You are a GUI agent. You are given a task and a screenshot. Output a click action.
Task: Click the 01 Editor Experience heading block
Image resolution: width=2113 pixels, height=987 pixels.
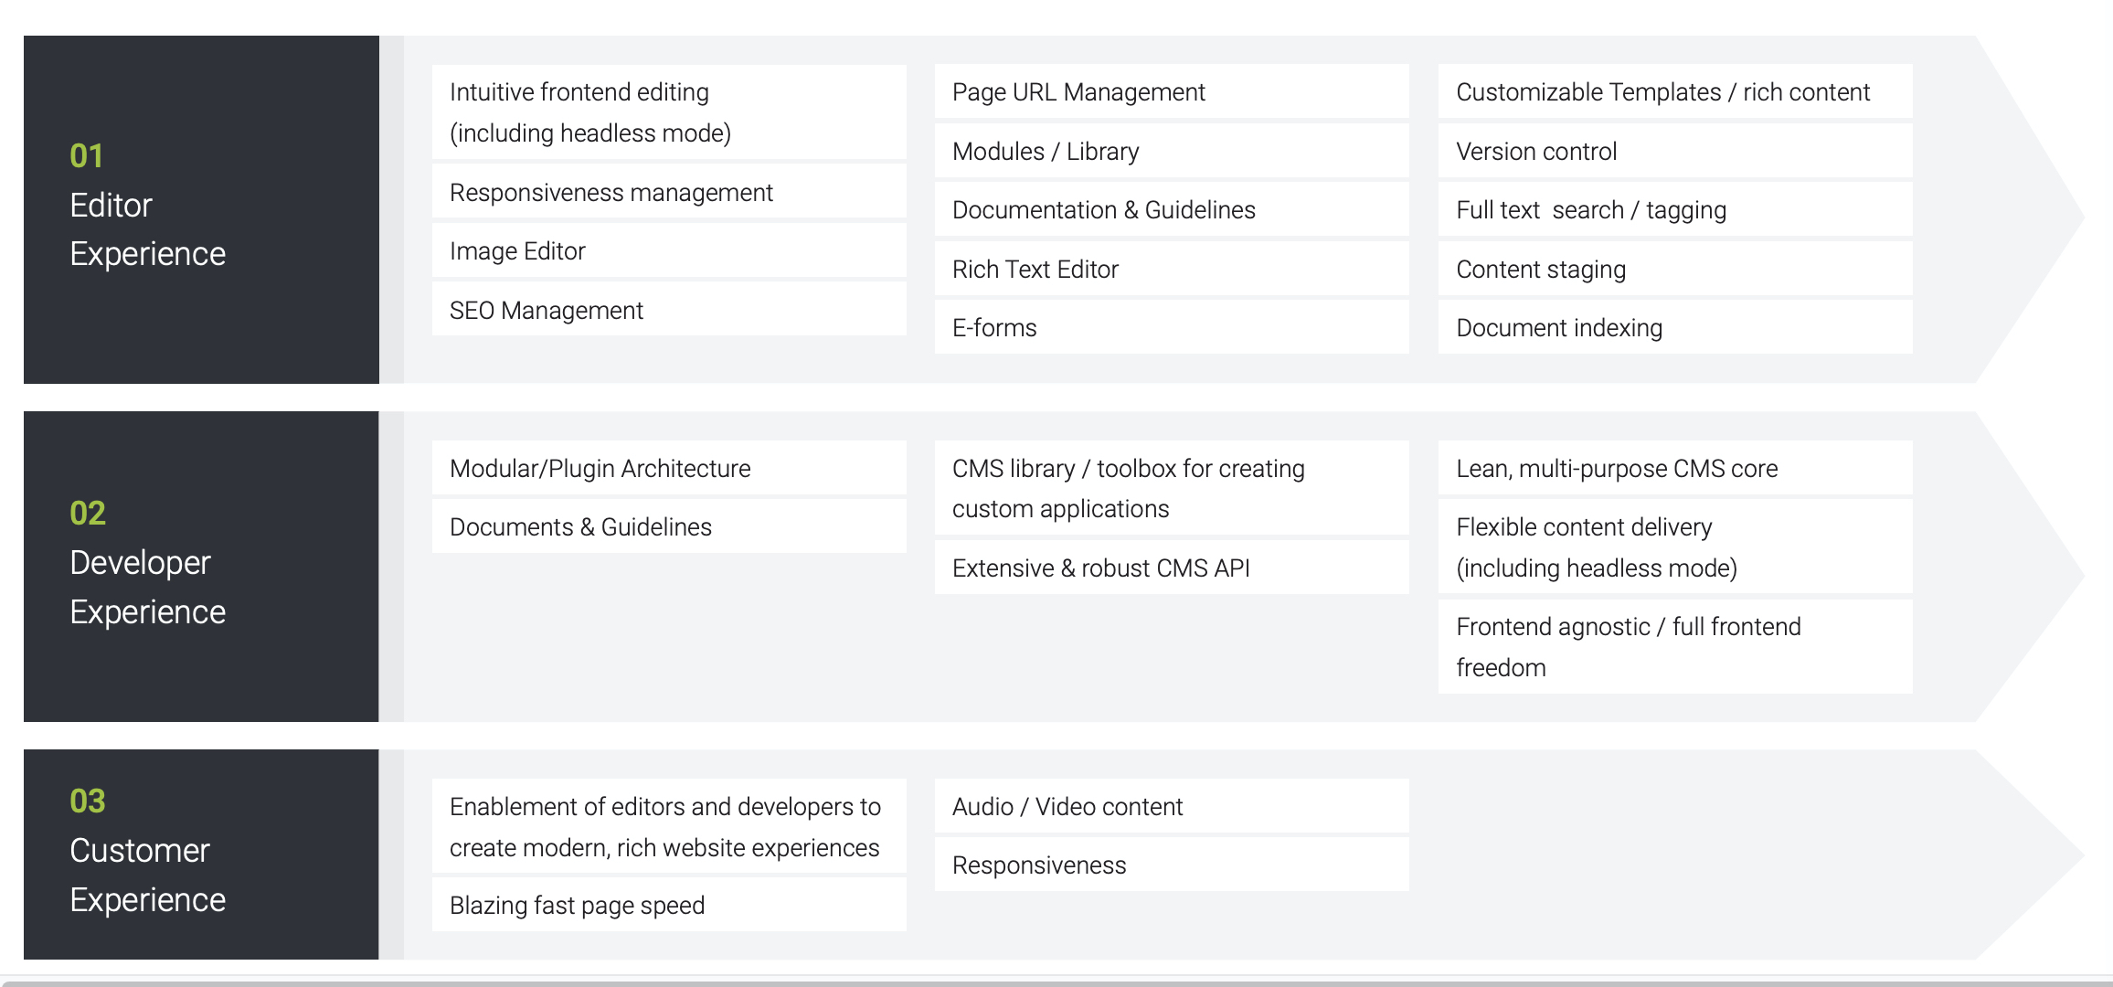click(x=201, y=209)
